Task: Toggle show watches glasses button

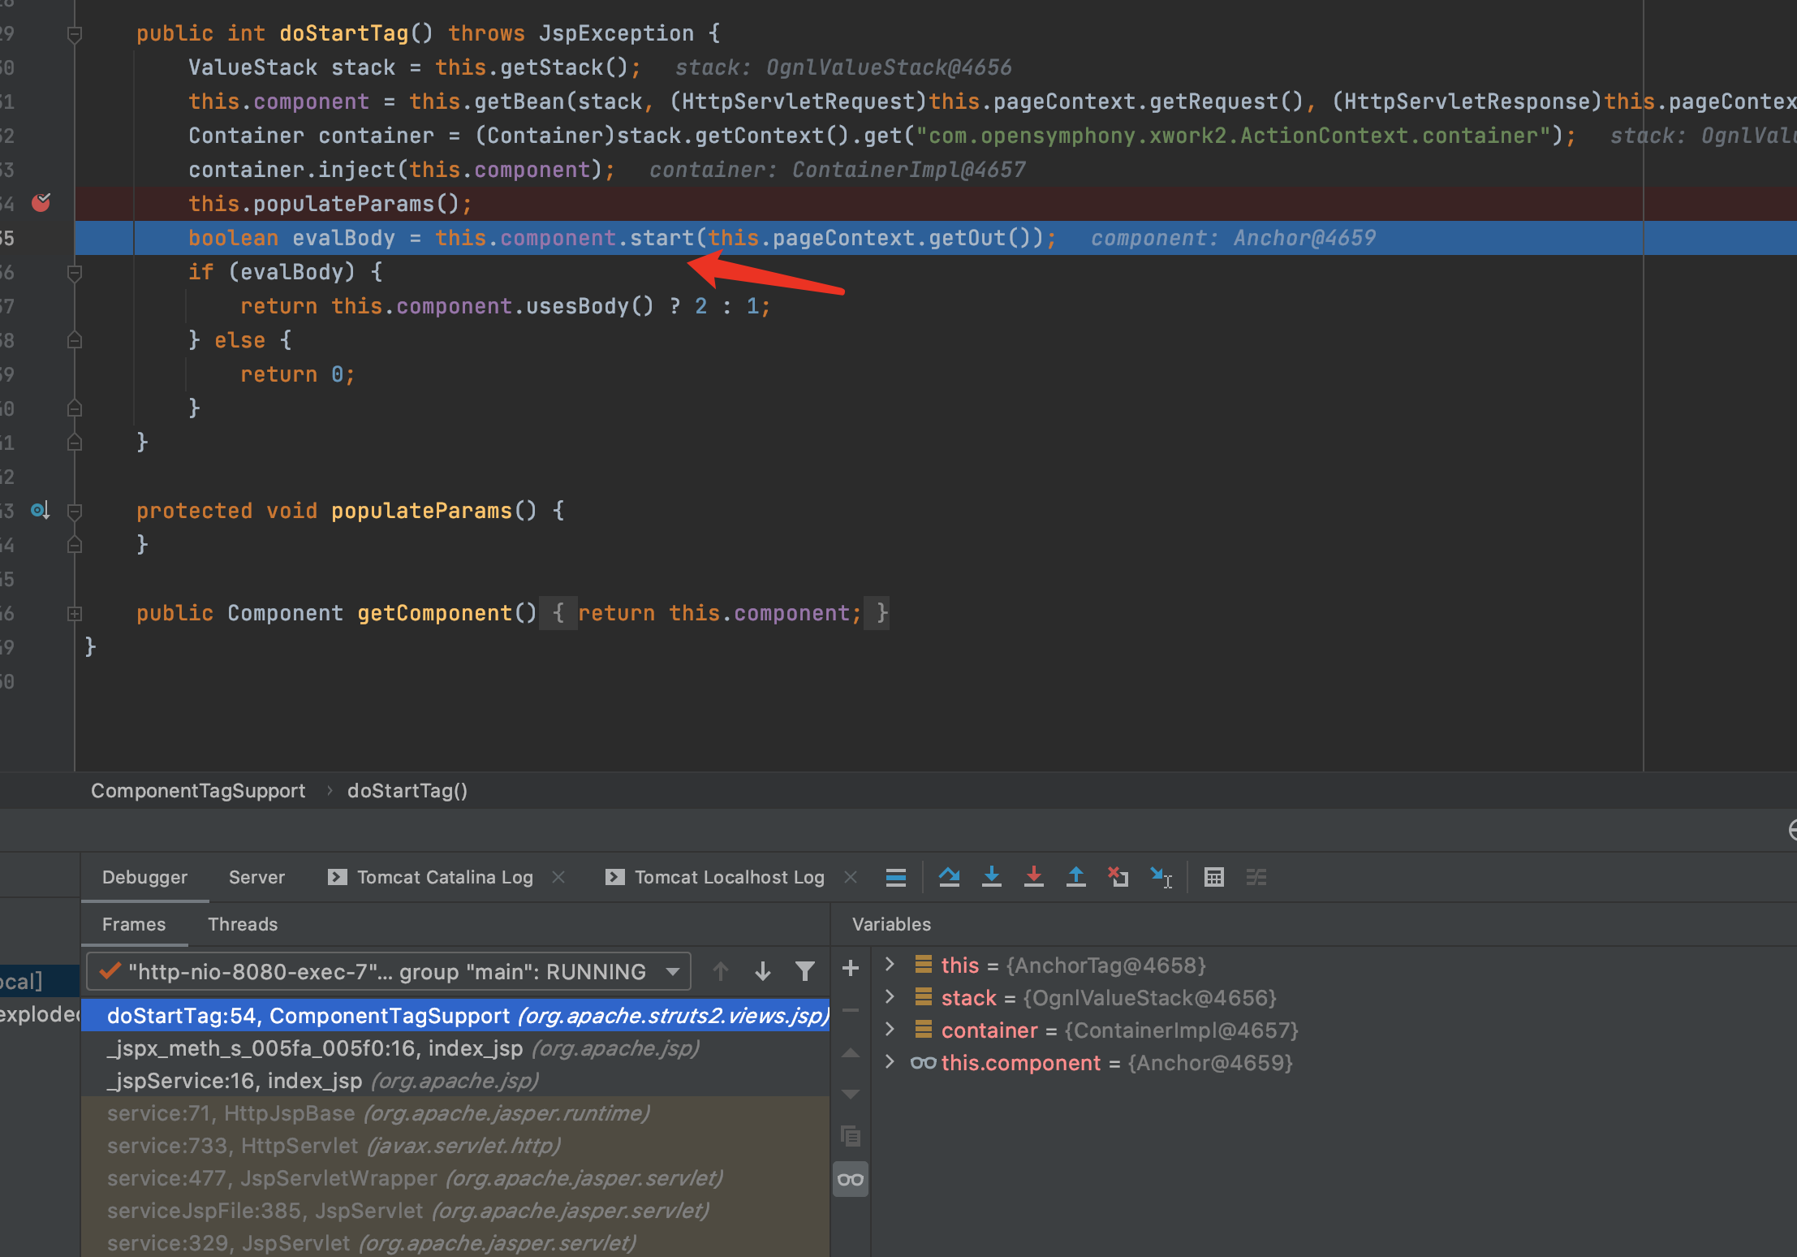Action: coord(851,1179)
